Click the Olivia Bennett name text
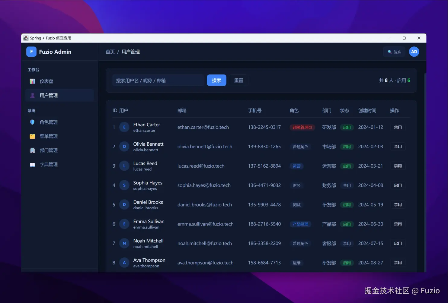The width and height of the screenshot is (448, 303). pos(148,144)
